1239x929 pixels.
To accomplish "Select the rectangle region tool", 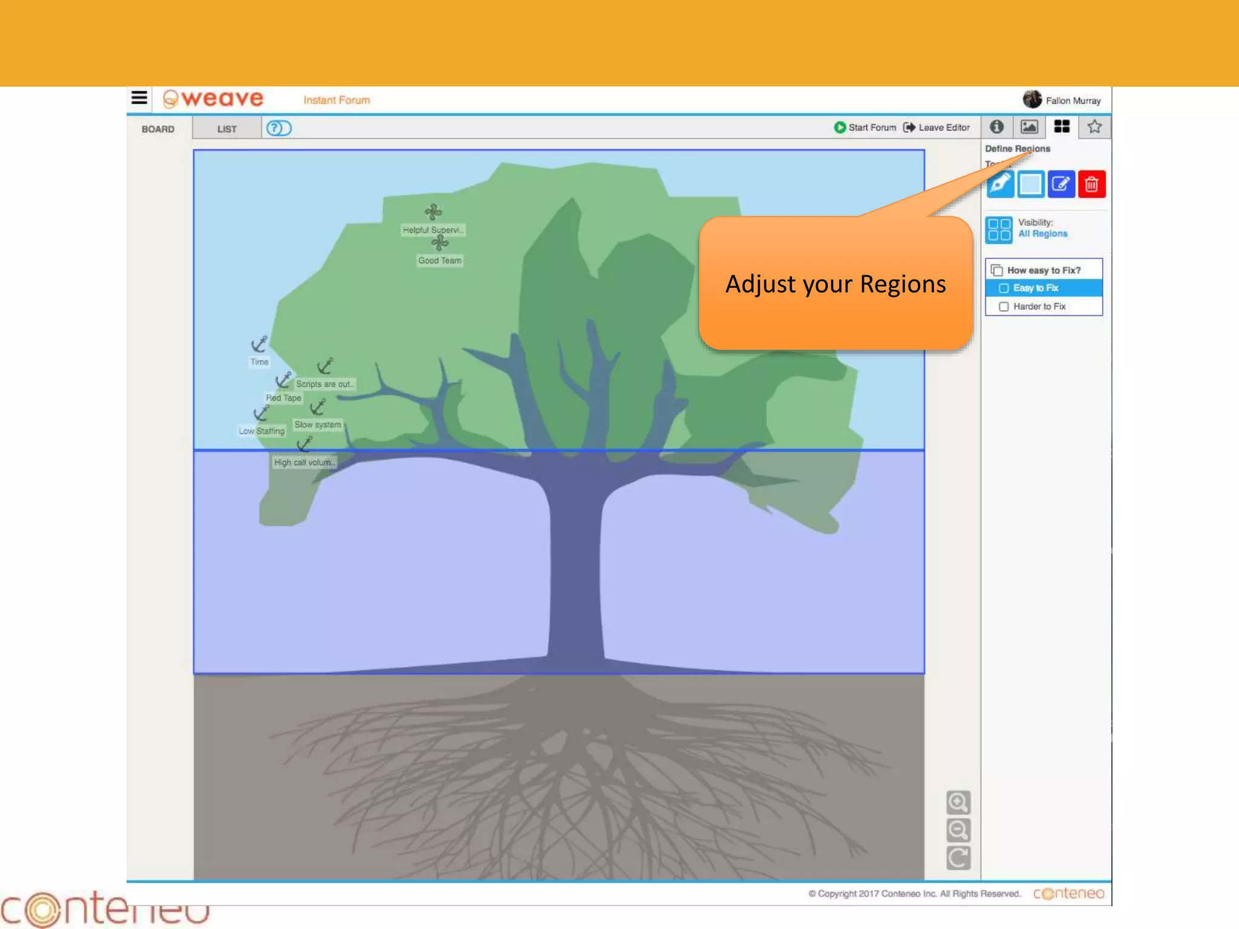I will coord(1030,184).
